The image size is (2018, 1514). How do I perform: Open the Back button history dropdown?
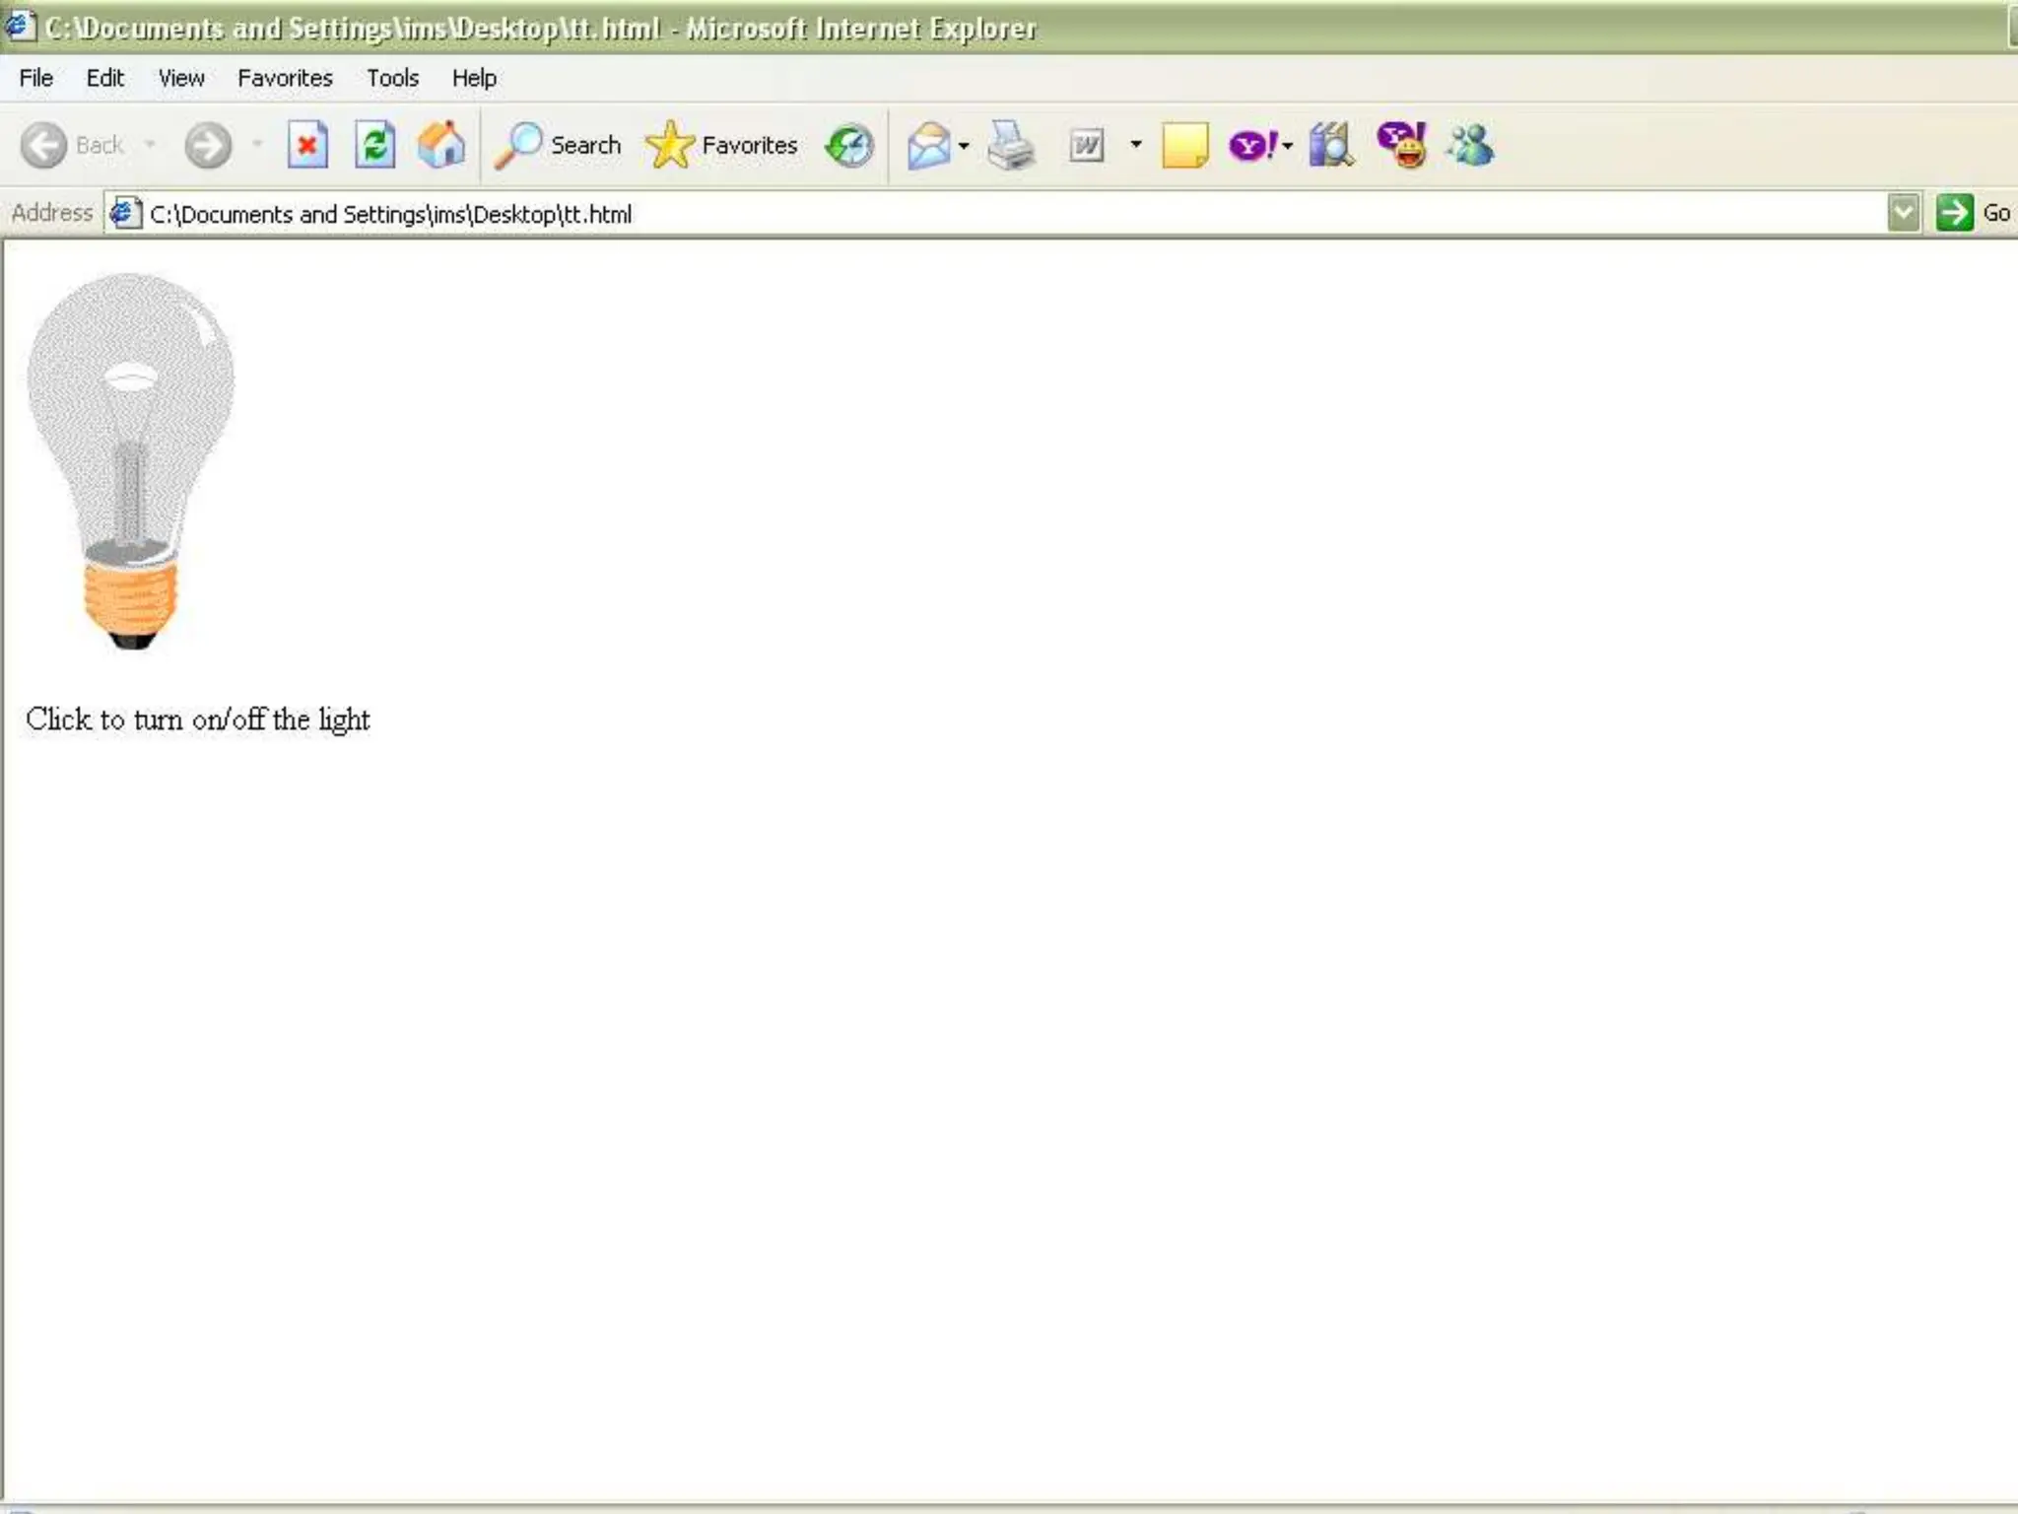[x=150, y=145]
